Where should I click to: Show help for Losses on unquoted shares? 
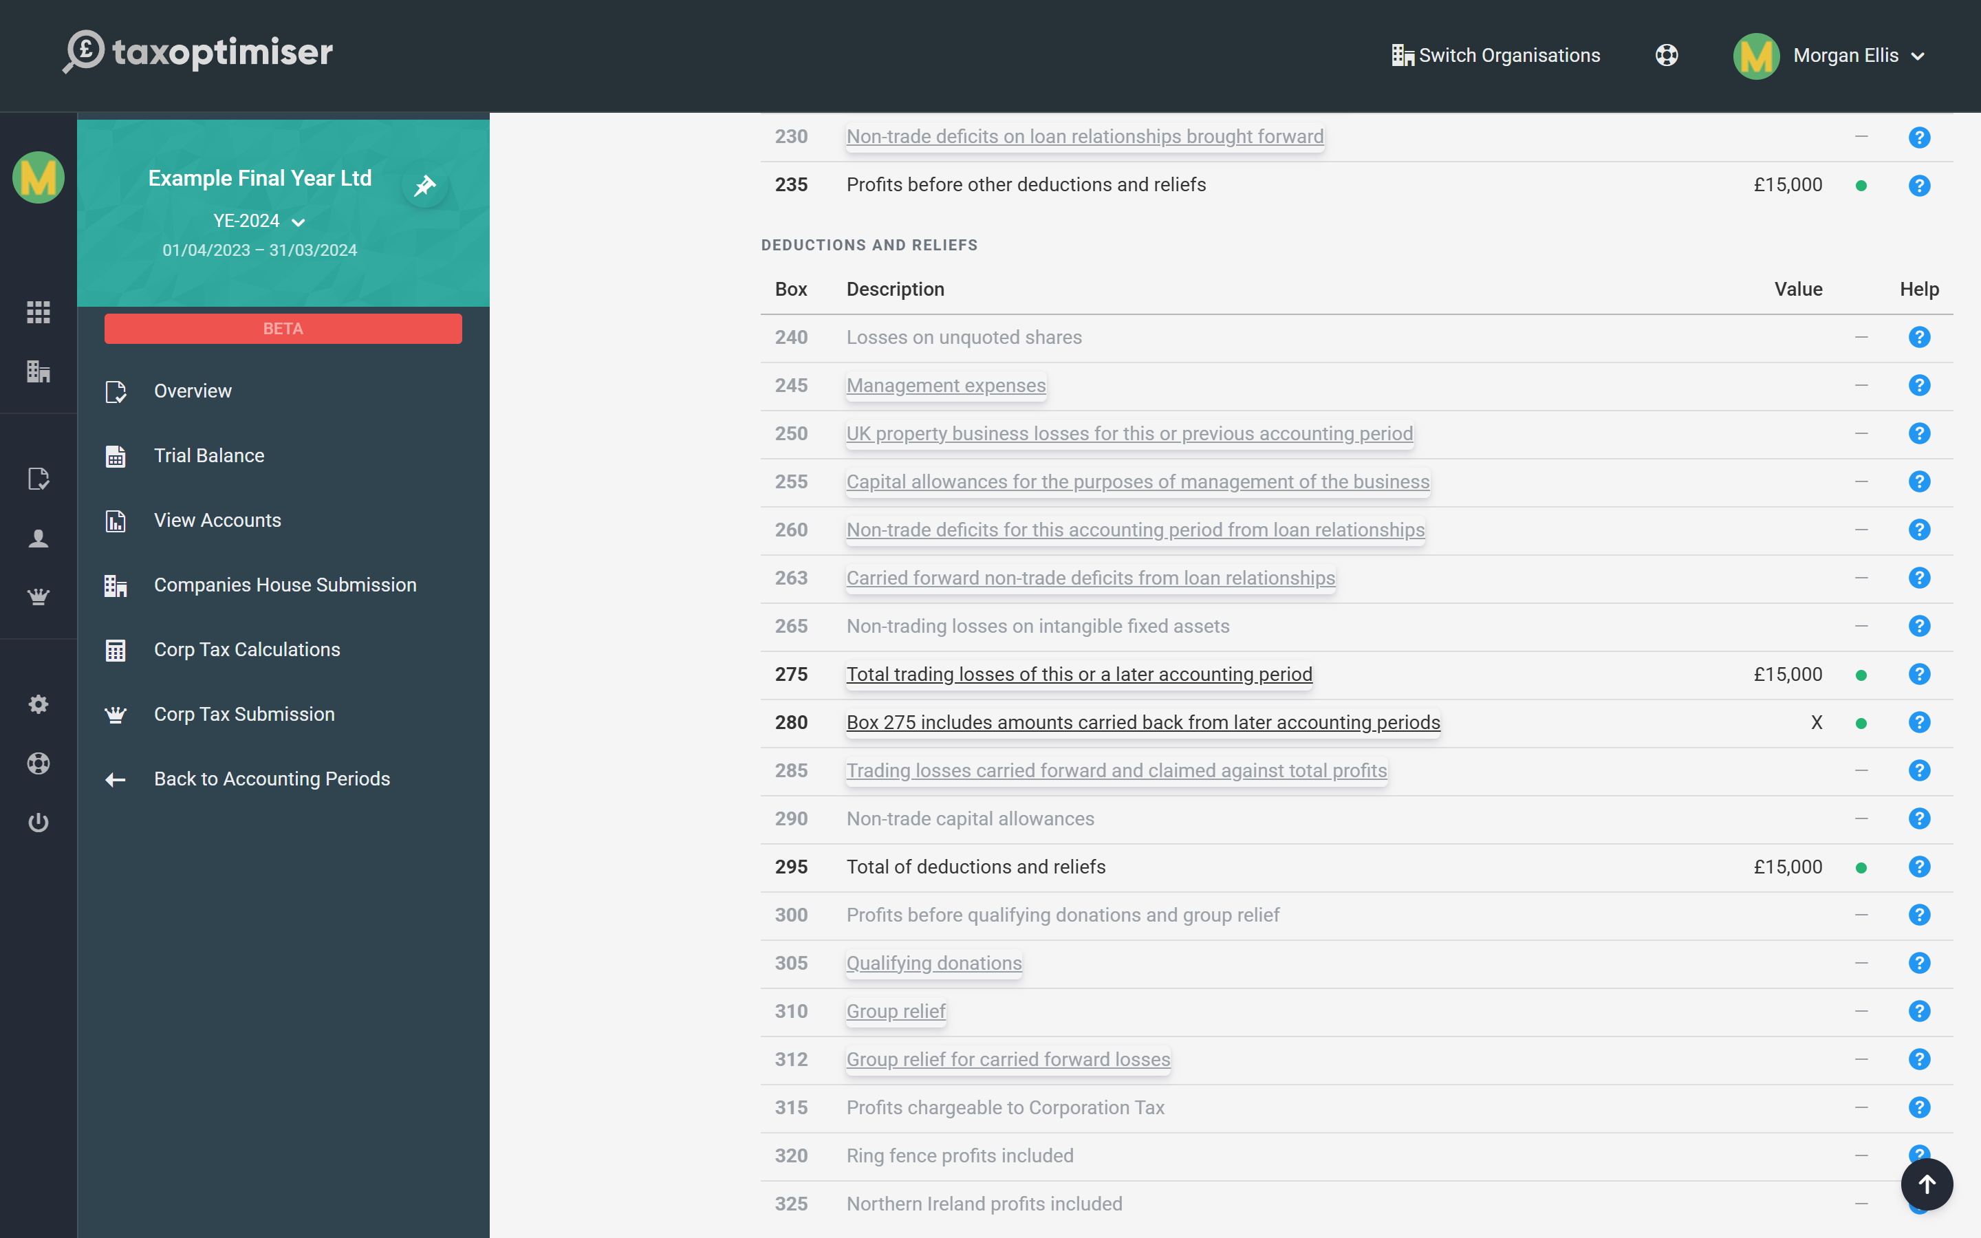coord(1919,337)
